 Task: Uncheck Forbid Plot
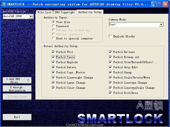53,52
